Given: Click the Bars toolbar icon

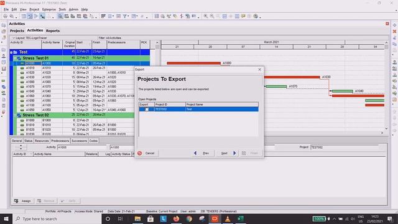Looking at the screenshot, I should click(103, 16).
